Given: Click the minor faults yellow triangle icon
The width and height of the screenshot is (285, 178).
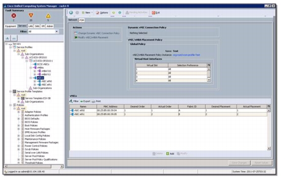Looking at the screenshot, I should click(x=48, y=16).
